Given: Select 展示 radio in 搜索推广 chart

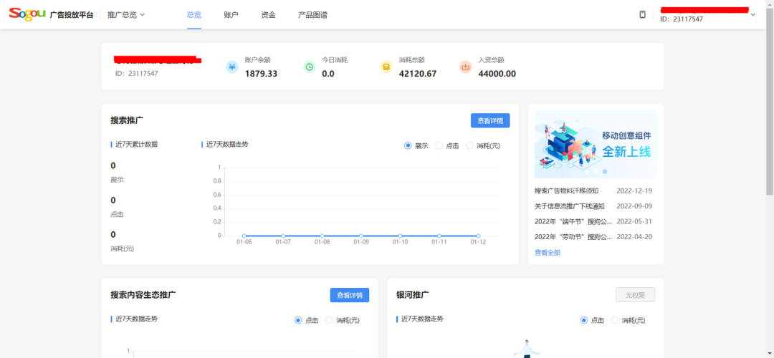Looking at the screenshot, I should click(408, 145).
